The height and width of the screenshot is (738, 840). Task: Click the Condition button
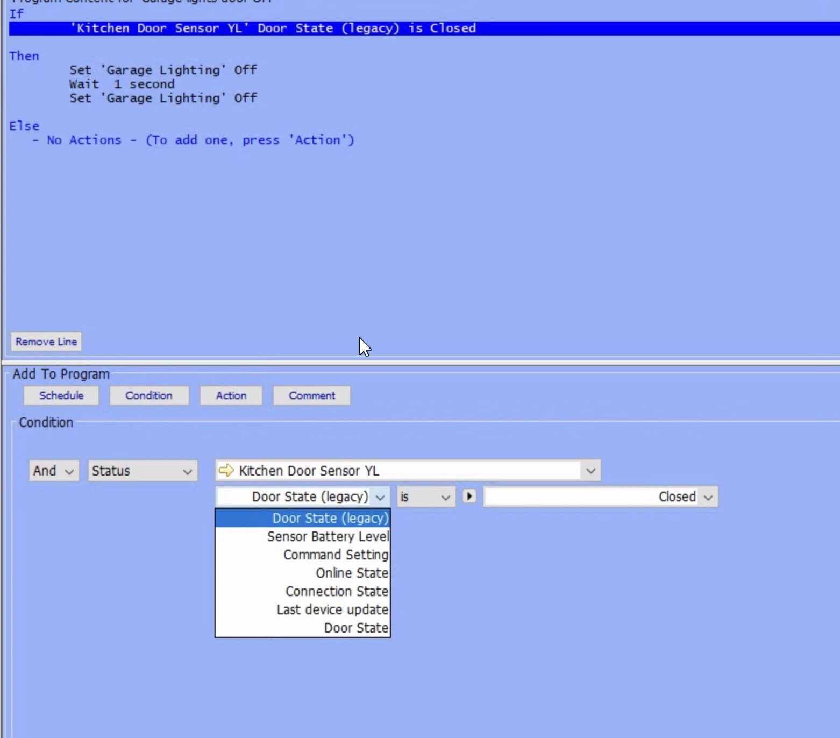coord(149,395)
